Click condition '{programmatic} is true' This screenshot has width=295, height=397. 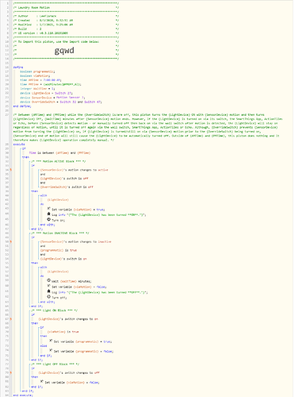pyautogui.click(x=59, y=250)
